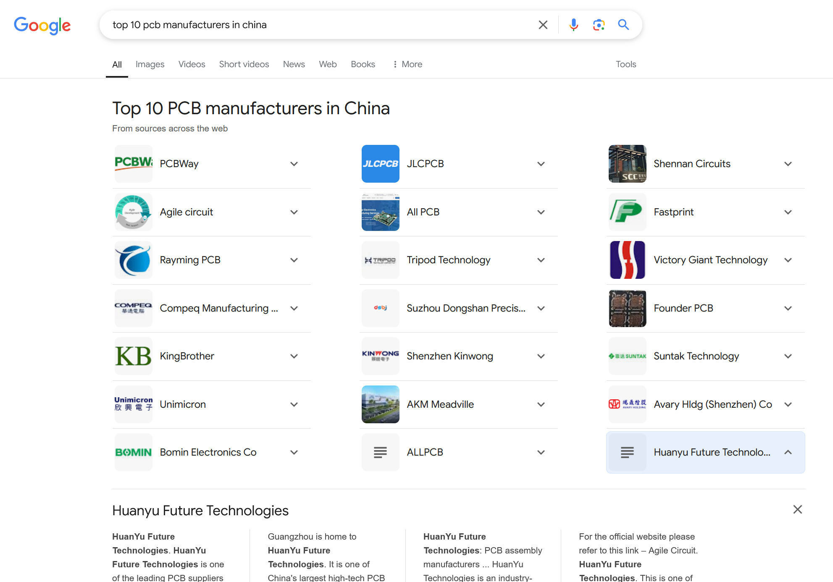Dismiss the Huanyu Future Technologies panel
This screenshot has height=582, width=833.
coord(797,509)
